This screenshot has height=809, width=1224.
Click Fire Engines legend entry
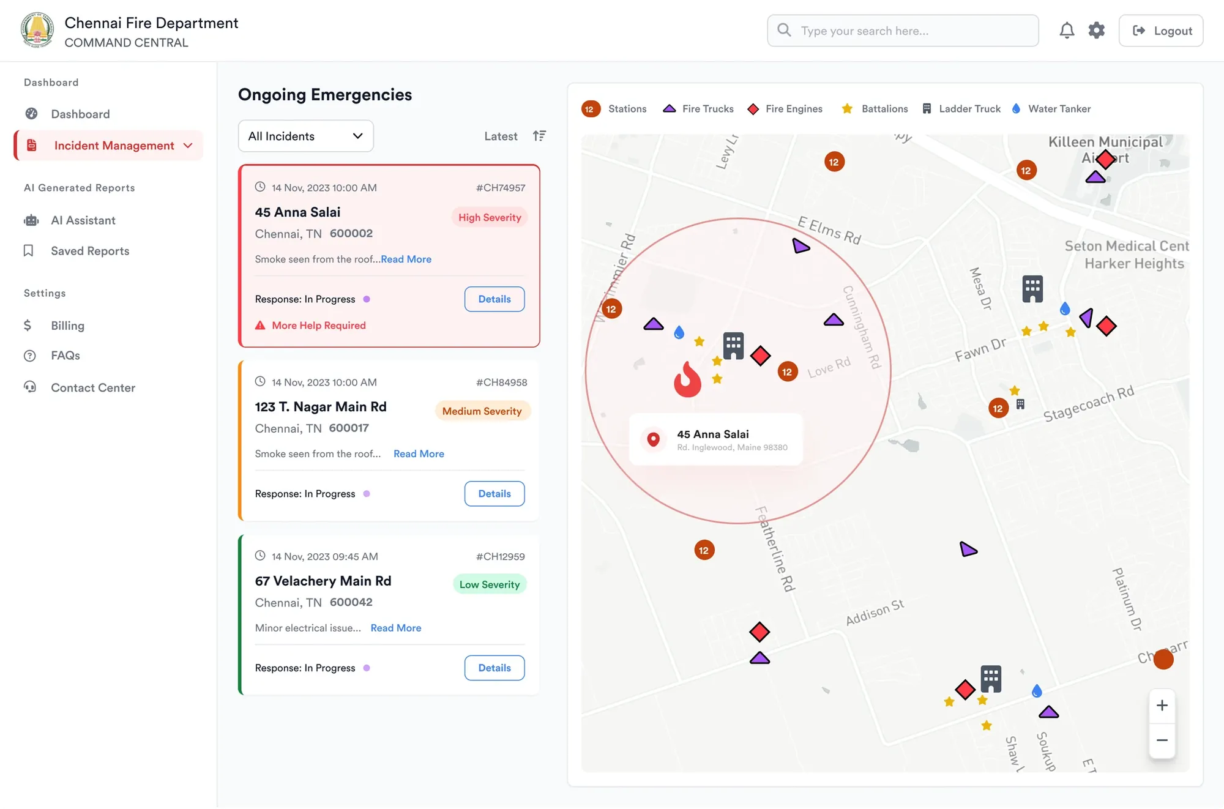(x=785, y=109)
